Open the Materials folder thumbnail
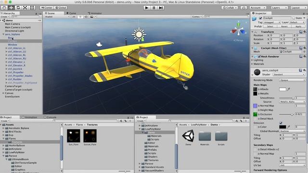 pos(205,136)
